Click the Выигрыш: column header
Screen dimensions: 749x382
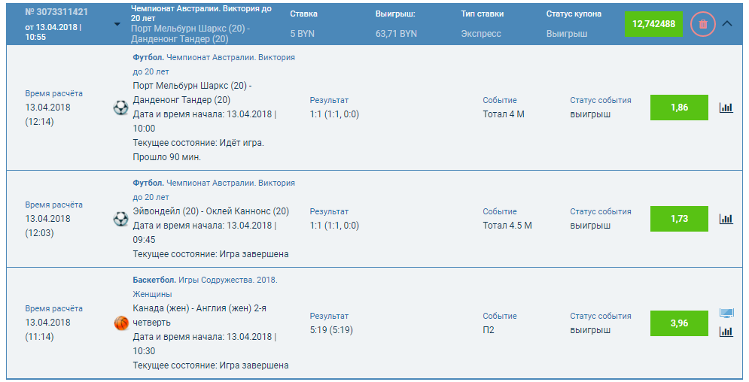395,14
